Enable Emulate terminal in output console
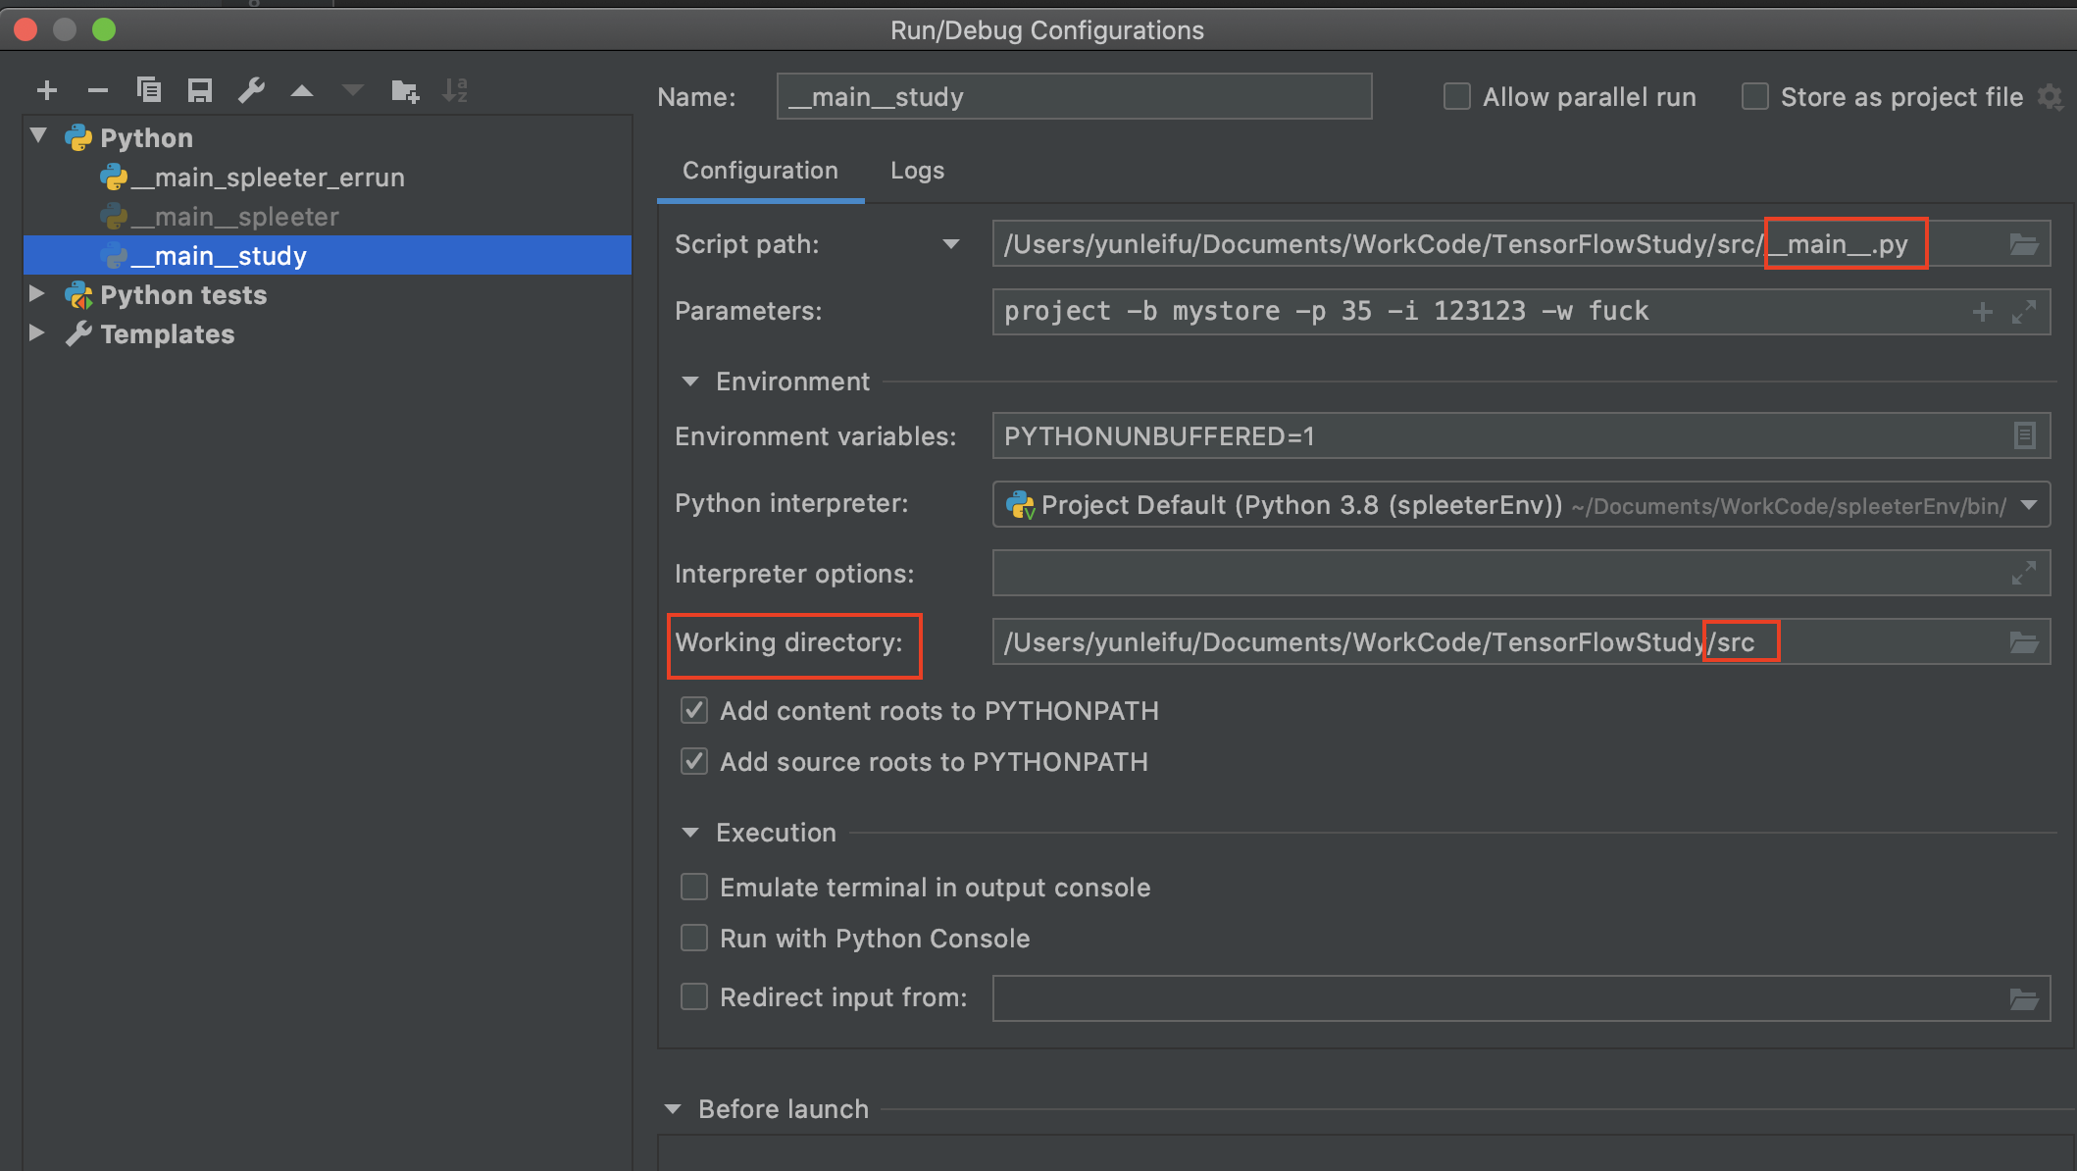The height and width of the screenshot is (1171, 2077). (694, 888)
